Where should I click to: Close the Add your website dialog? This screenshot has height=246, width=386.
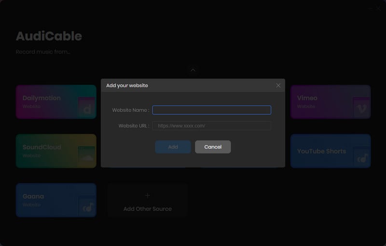278,85
